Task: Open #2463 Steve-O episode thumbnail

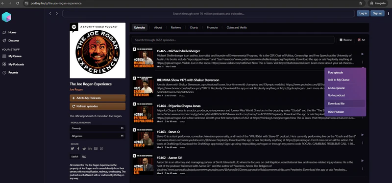Action: (143, 139)
